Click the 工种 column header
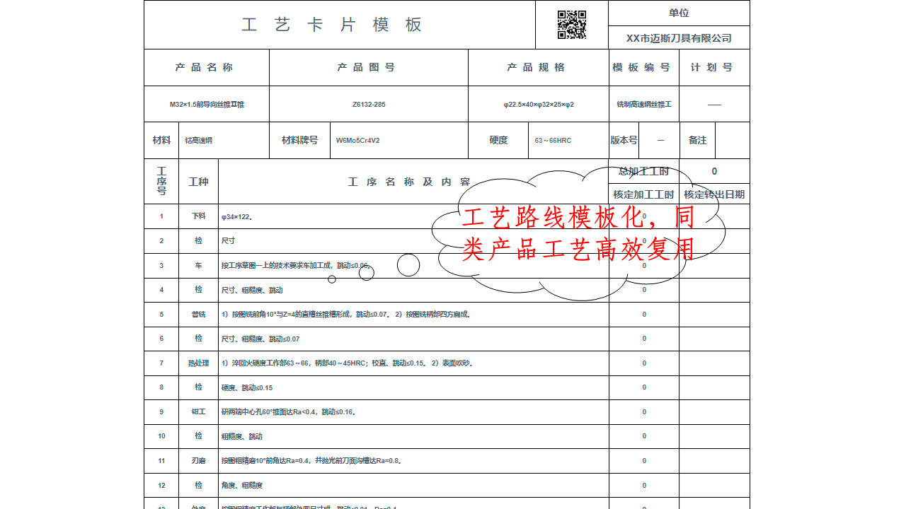Viewport: 906px width, 509px height. pyautogui.click(x=198, y=182)
